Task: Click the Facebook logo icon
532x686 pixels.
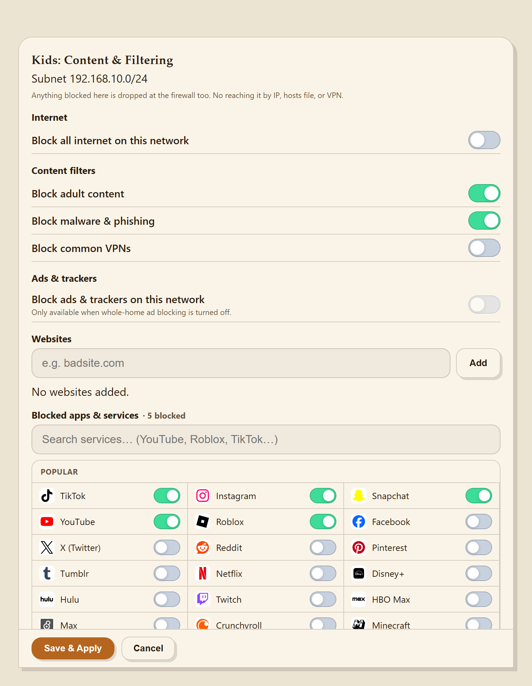Action: click(x=359, y=521)
